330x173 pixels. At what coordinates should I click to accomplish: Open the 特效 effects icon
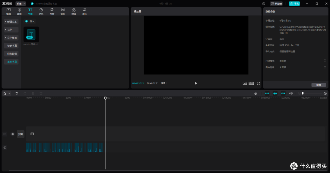tap(52, 11)
